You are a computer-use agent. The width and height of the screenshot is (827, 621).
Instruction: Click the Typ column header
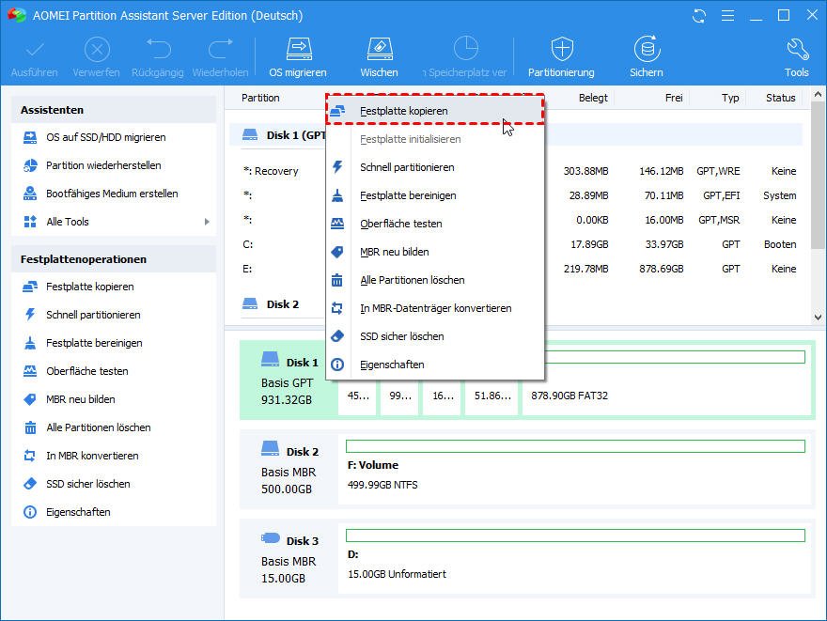[x=730, y=98]
